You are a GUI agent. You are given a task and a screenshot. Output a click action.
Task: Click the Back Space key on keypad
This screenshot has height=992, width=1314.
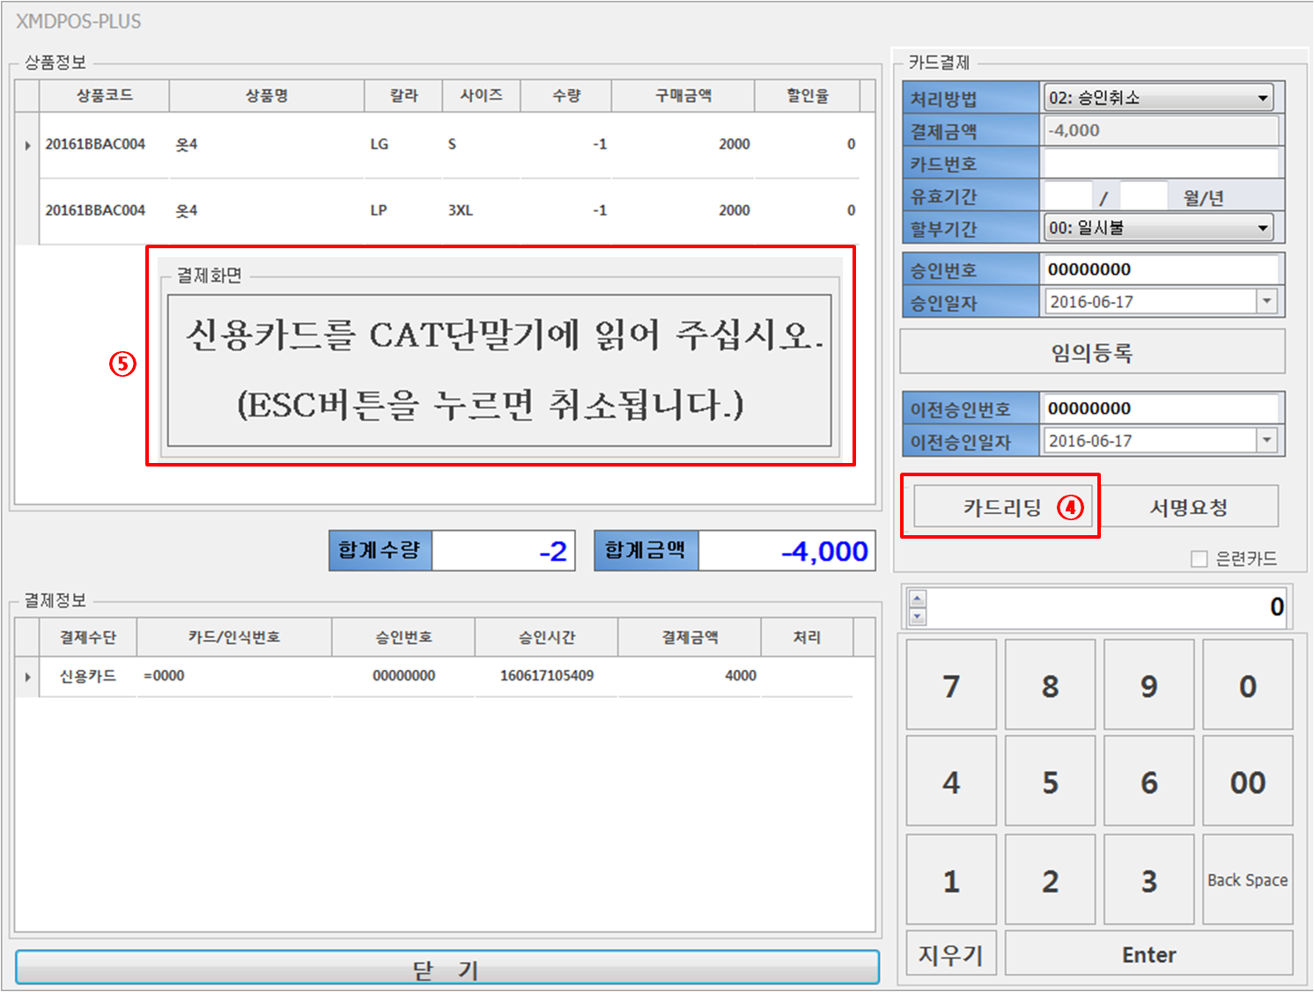click(1248, 879)
